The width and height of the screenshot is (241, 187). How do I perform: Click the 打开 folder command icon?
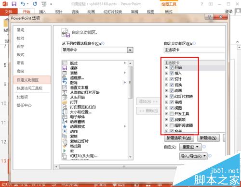(x=65, y=102)
